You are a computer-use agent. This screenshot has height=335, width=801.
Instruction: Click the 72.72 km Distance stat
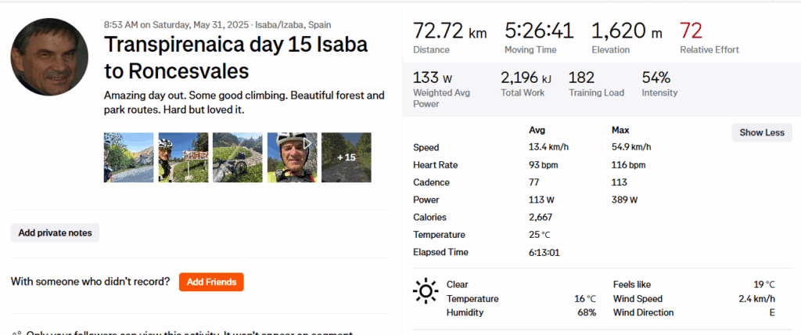click(450, 38)
